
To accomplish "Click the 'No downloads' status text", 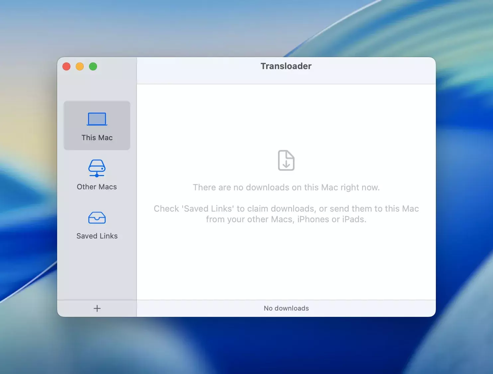I will pos(286,308).
